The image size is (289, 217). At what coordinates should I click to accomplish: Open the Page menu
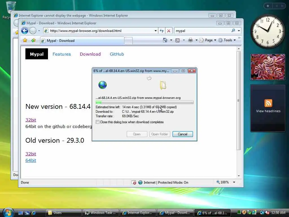208,40
